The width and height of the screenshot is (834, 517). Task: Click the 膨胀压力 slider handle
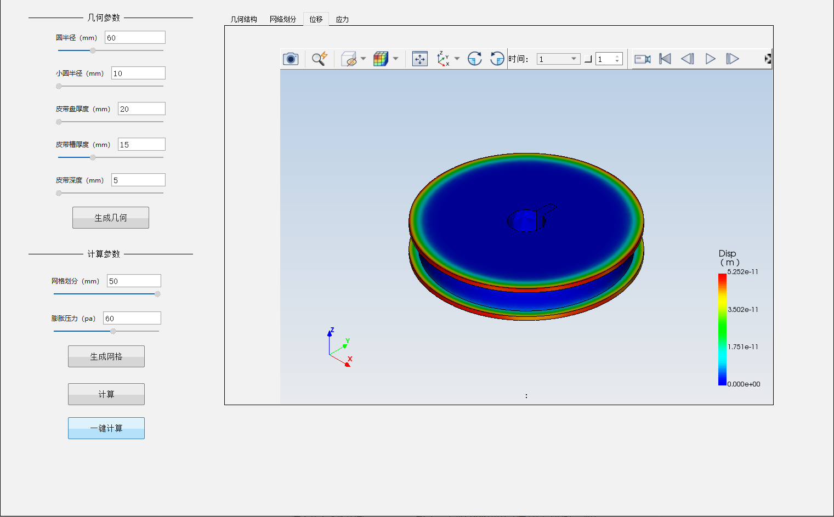113,331
